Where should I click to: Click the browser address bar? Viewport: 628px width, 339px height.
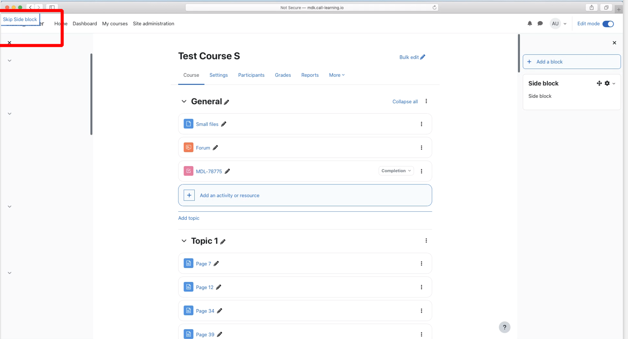(312, 7)
